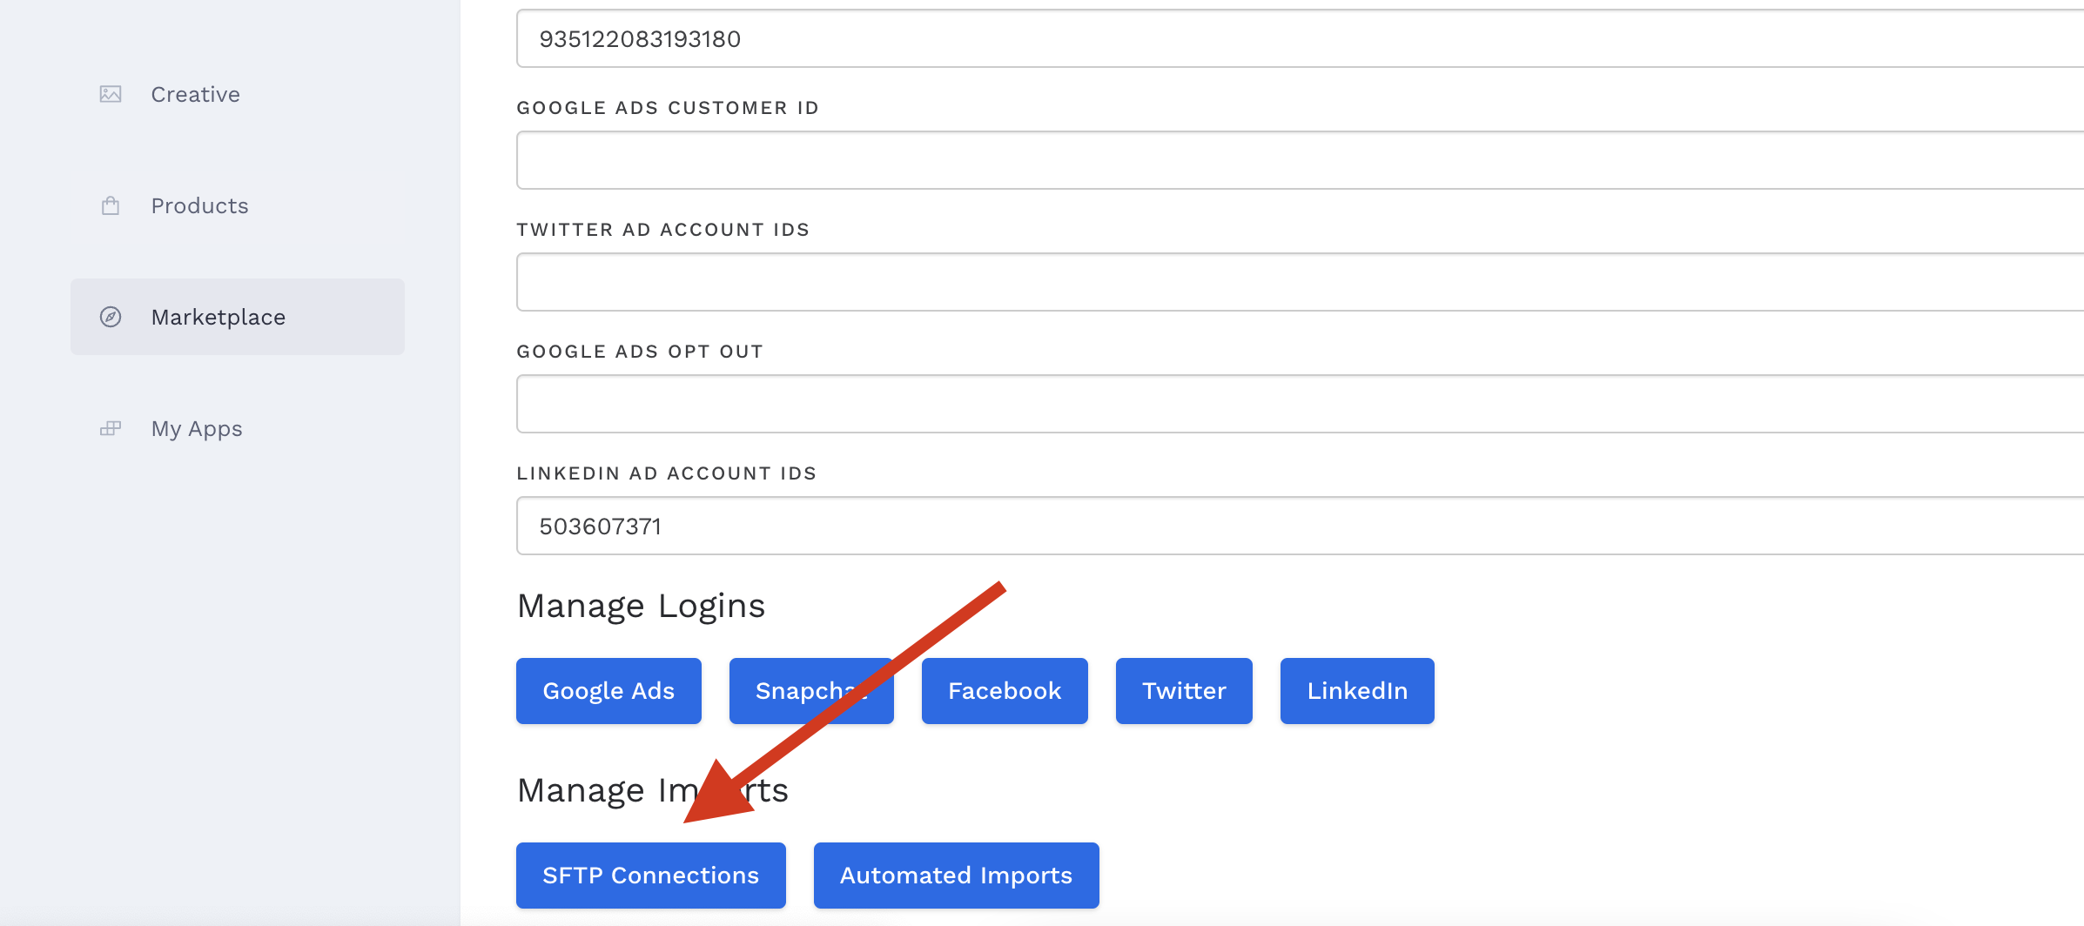2084x926 pixels.
Task: Navigate to My Apps label
Action: click(x=197, y=428)
